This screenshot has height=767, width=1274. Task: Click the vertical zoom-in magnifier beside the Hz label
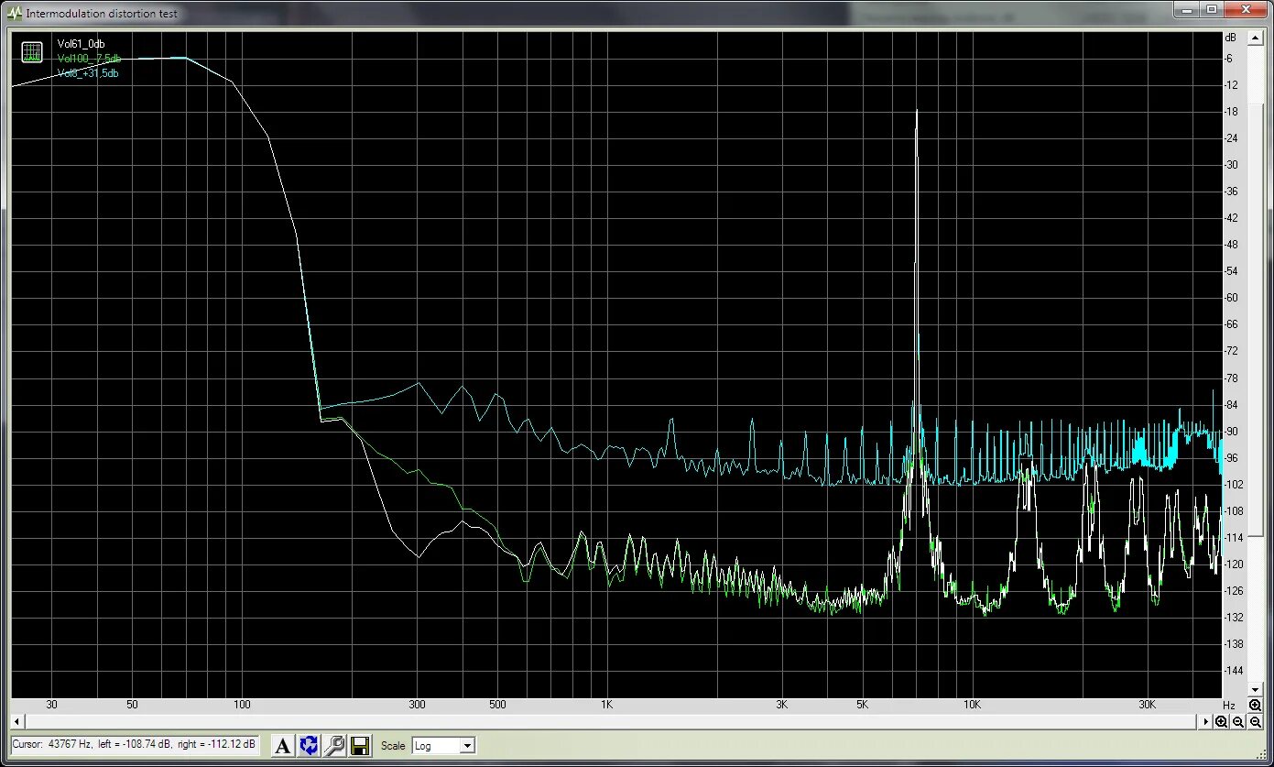1255,706
